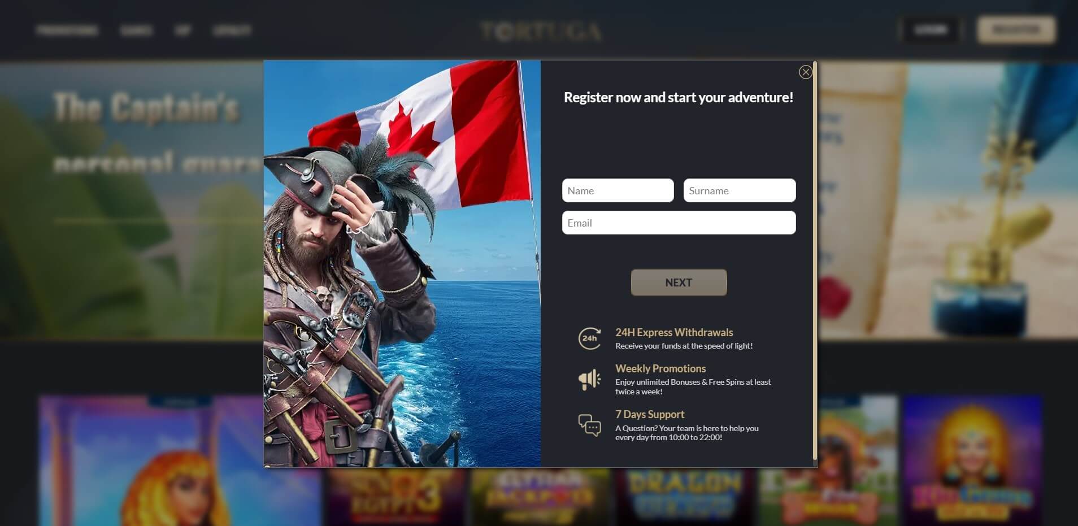Select the Email input box
The image size is (1078, 526).
[679, 223]
